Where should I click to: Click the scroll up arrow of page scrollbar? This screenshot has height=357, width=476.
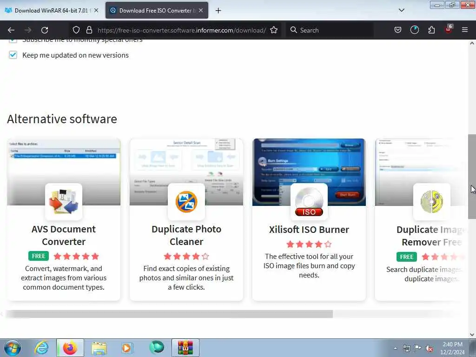click(x=472, y=43)
